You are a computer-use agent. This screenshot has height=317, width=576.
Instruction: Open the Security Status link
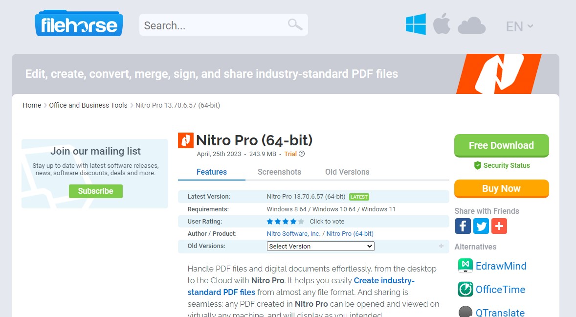[507, 165]
